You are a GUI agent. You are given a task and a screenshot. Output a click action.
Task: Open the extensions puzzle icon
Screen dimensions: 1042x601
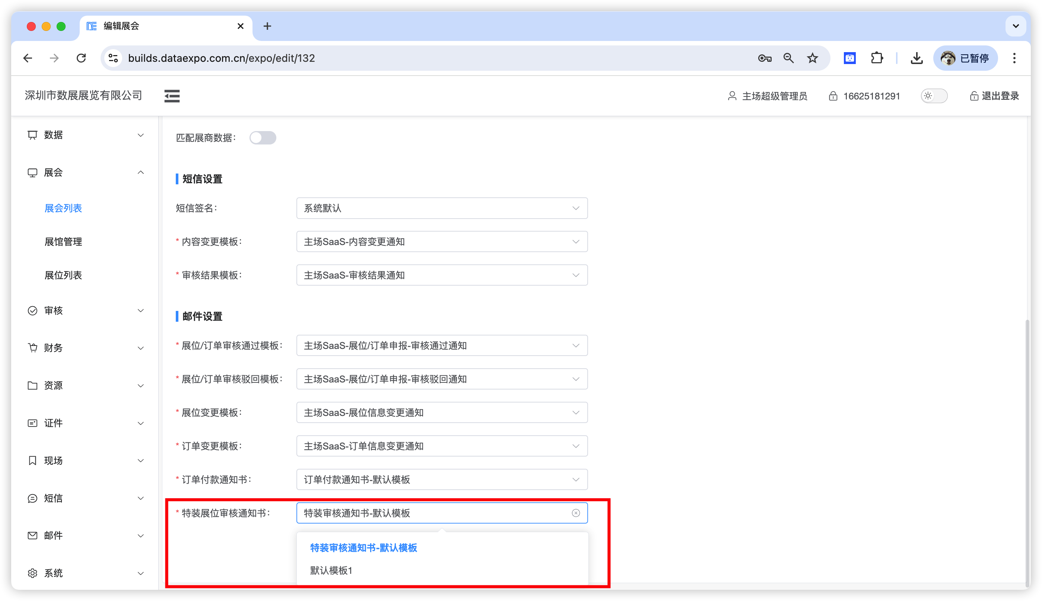click(877, 58)
